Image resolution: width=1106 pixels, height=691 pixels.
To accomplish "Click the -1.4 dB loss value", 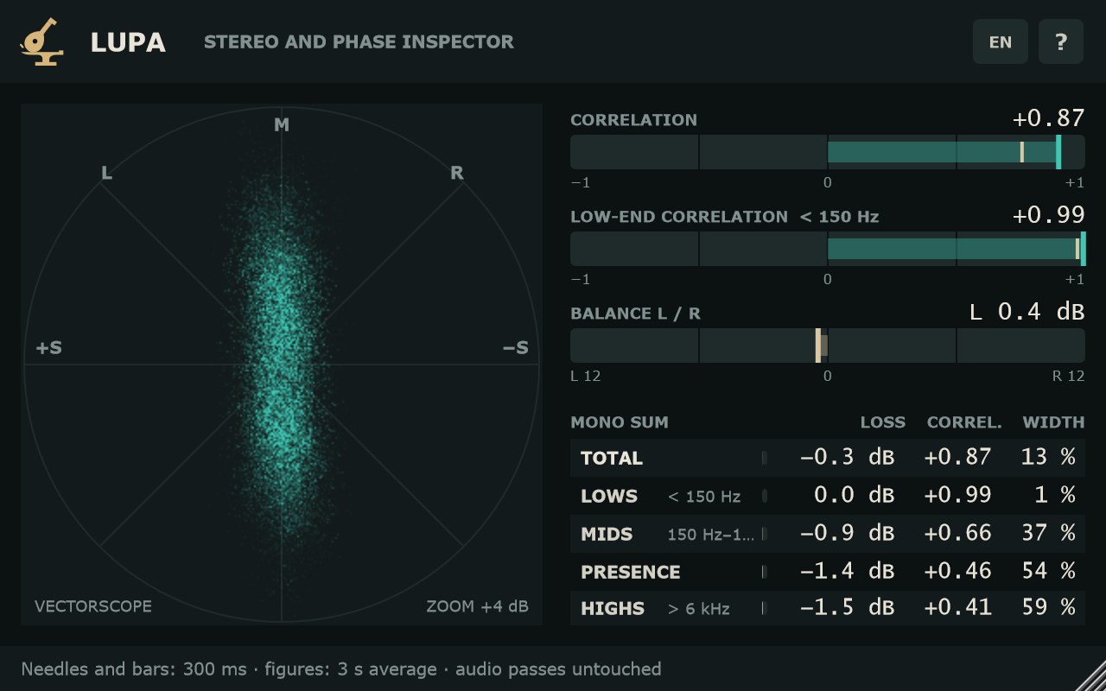I will [847, 571].
